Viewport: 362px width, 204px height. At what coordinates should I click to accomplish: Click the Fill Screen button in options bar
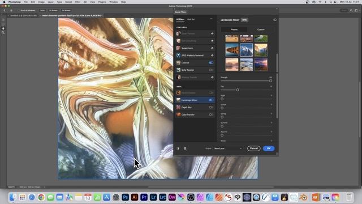pyautogui.click(x=66, y=10)
